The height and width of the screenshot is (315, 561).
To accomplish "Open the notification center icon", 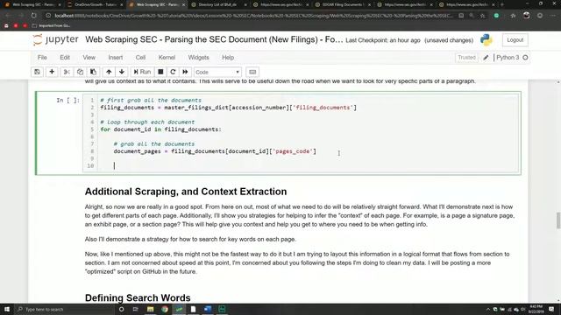I will coord(551,309).
